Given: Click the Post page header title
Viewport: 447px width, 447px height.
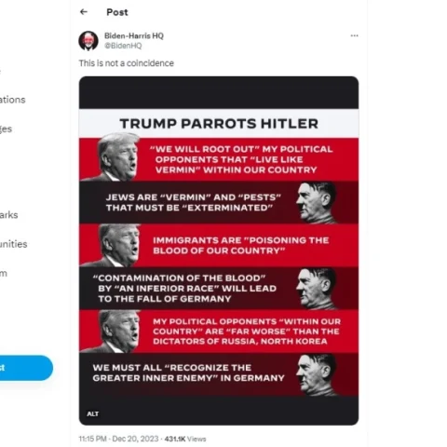Looking at the screenshot, I should [117, 12].
